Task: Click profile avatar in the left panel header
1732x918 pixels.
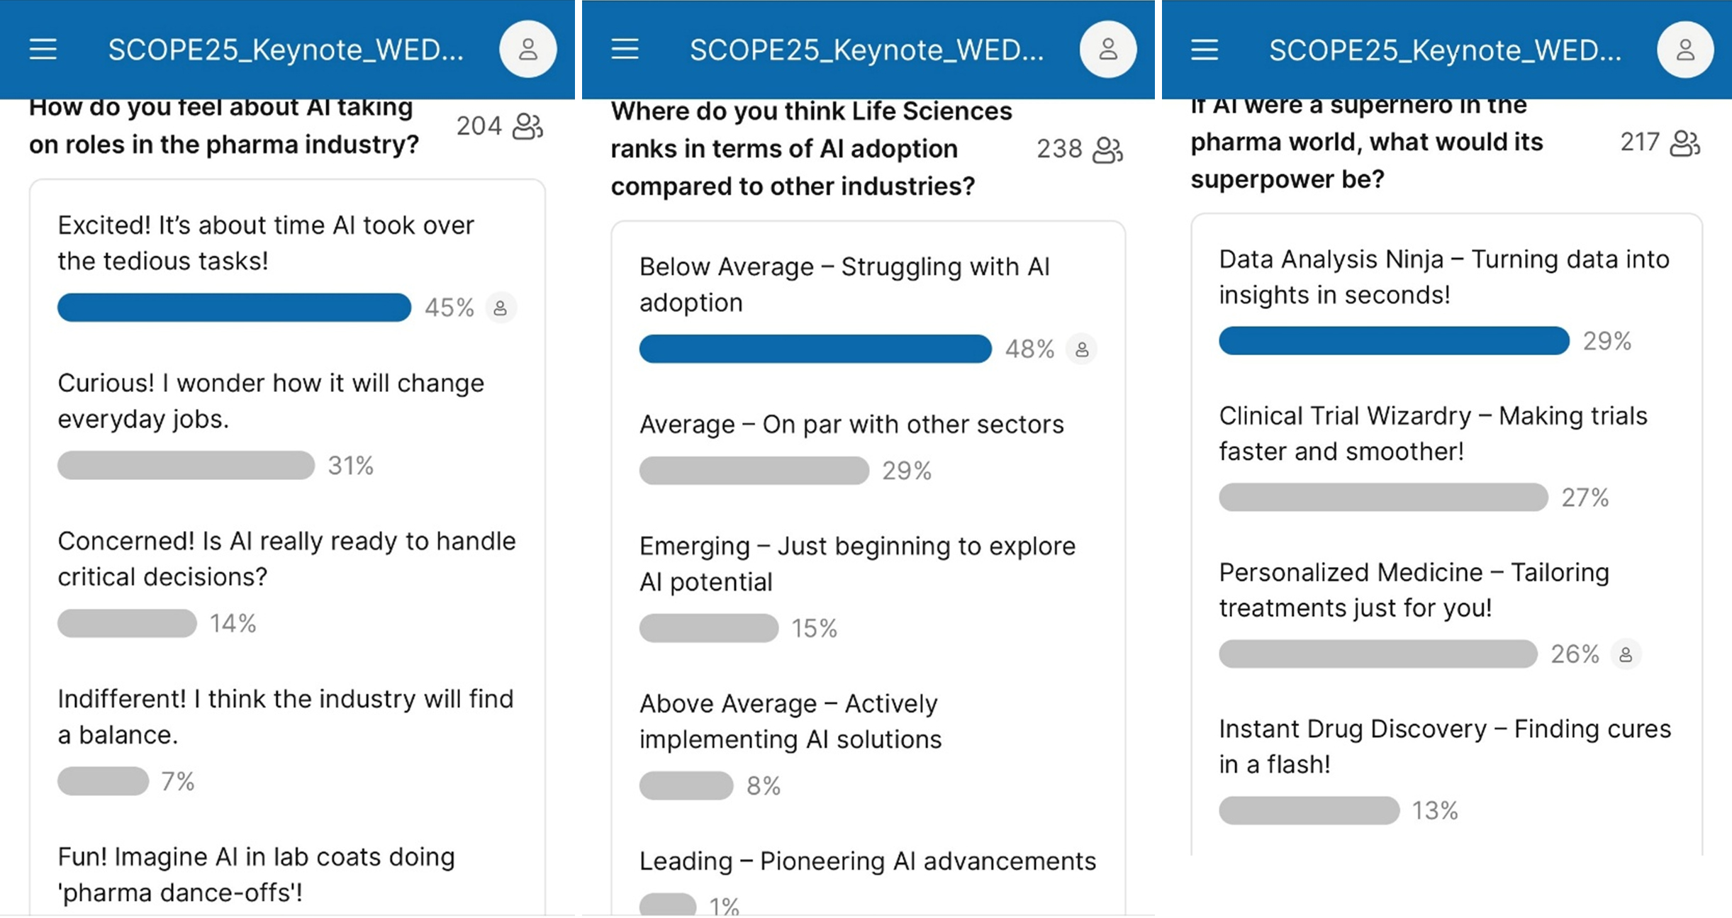Action: [527, 50]
